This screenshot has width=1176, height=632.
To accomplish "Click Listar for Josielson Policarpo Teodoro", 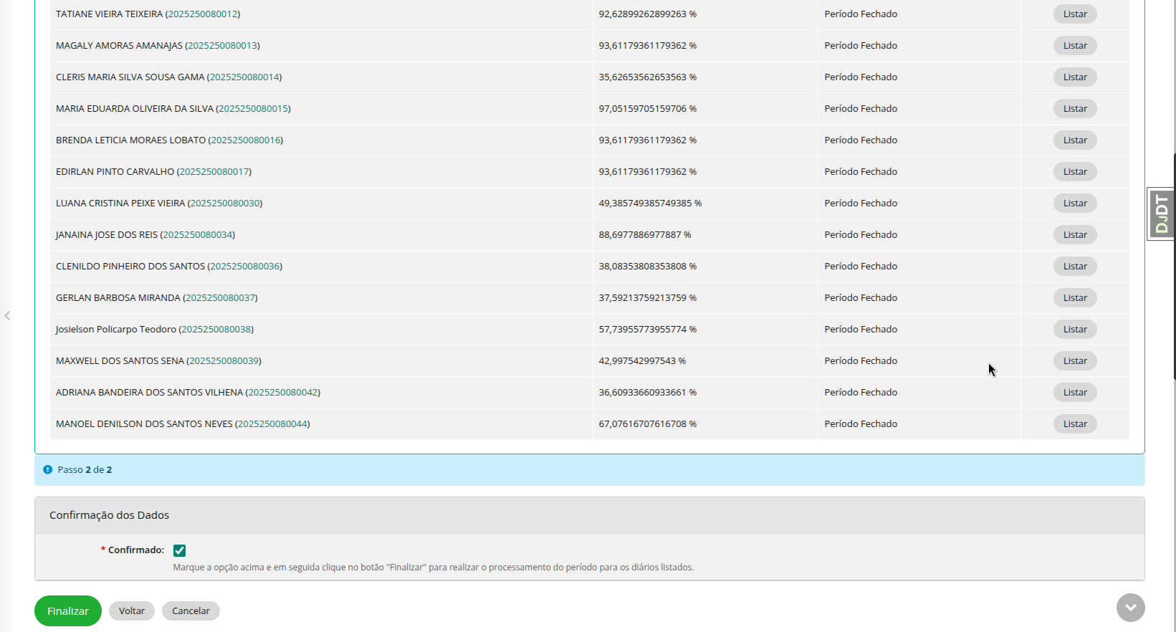I will (1075, 329).
